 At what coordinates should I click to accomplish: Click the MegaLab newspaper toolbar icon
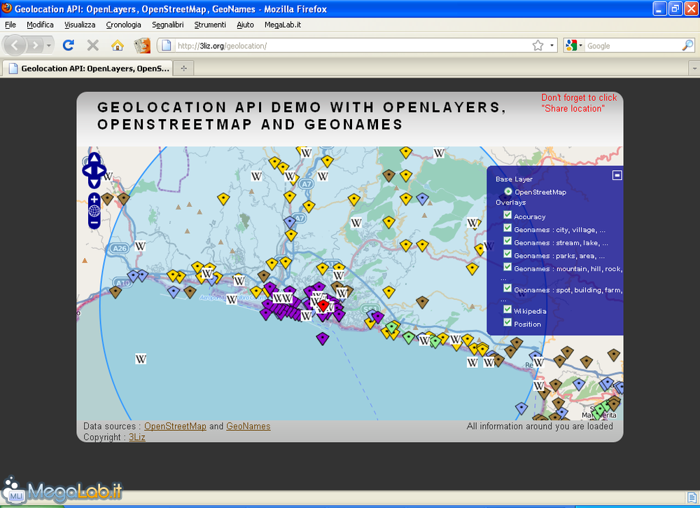point(142,45)
